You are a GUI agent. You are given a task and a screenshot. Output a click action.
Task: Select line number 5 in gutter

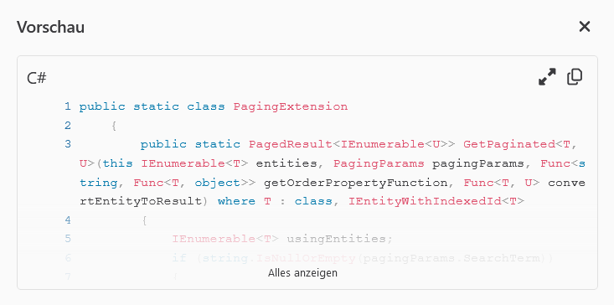tap(68, 239)
